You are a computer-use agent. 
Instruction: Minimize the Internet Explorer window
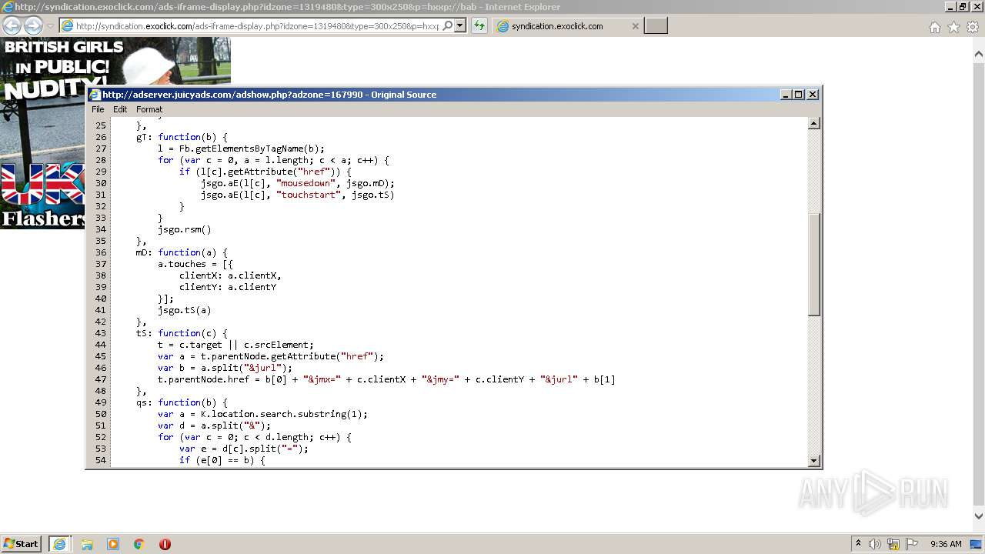(950, 7)
